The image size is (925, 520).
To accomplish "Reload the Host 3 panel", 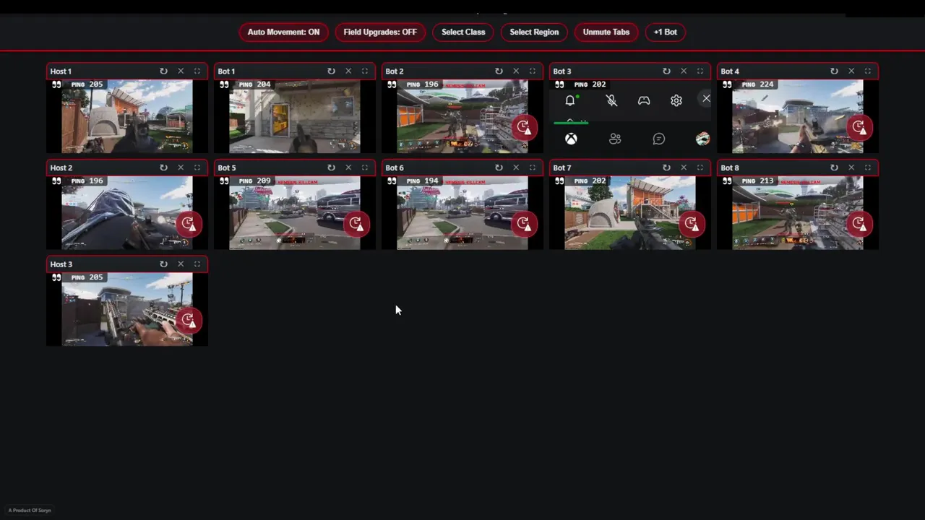I will tap(163, 264).
